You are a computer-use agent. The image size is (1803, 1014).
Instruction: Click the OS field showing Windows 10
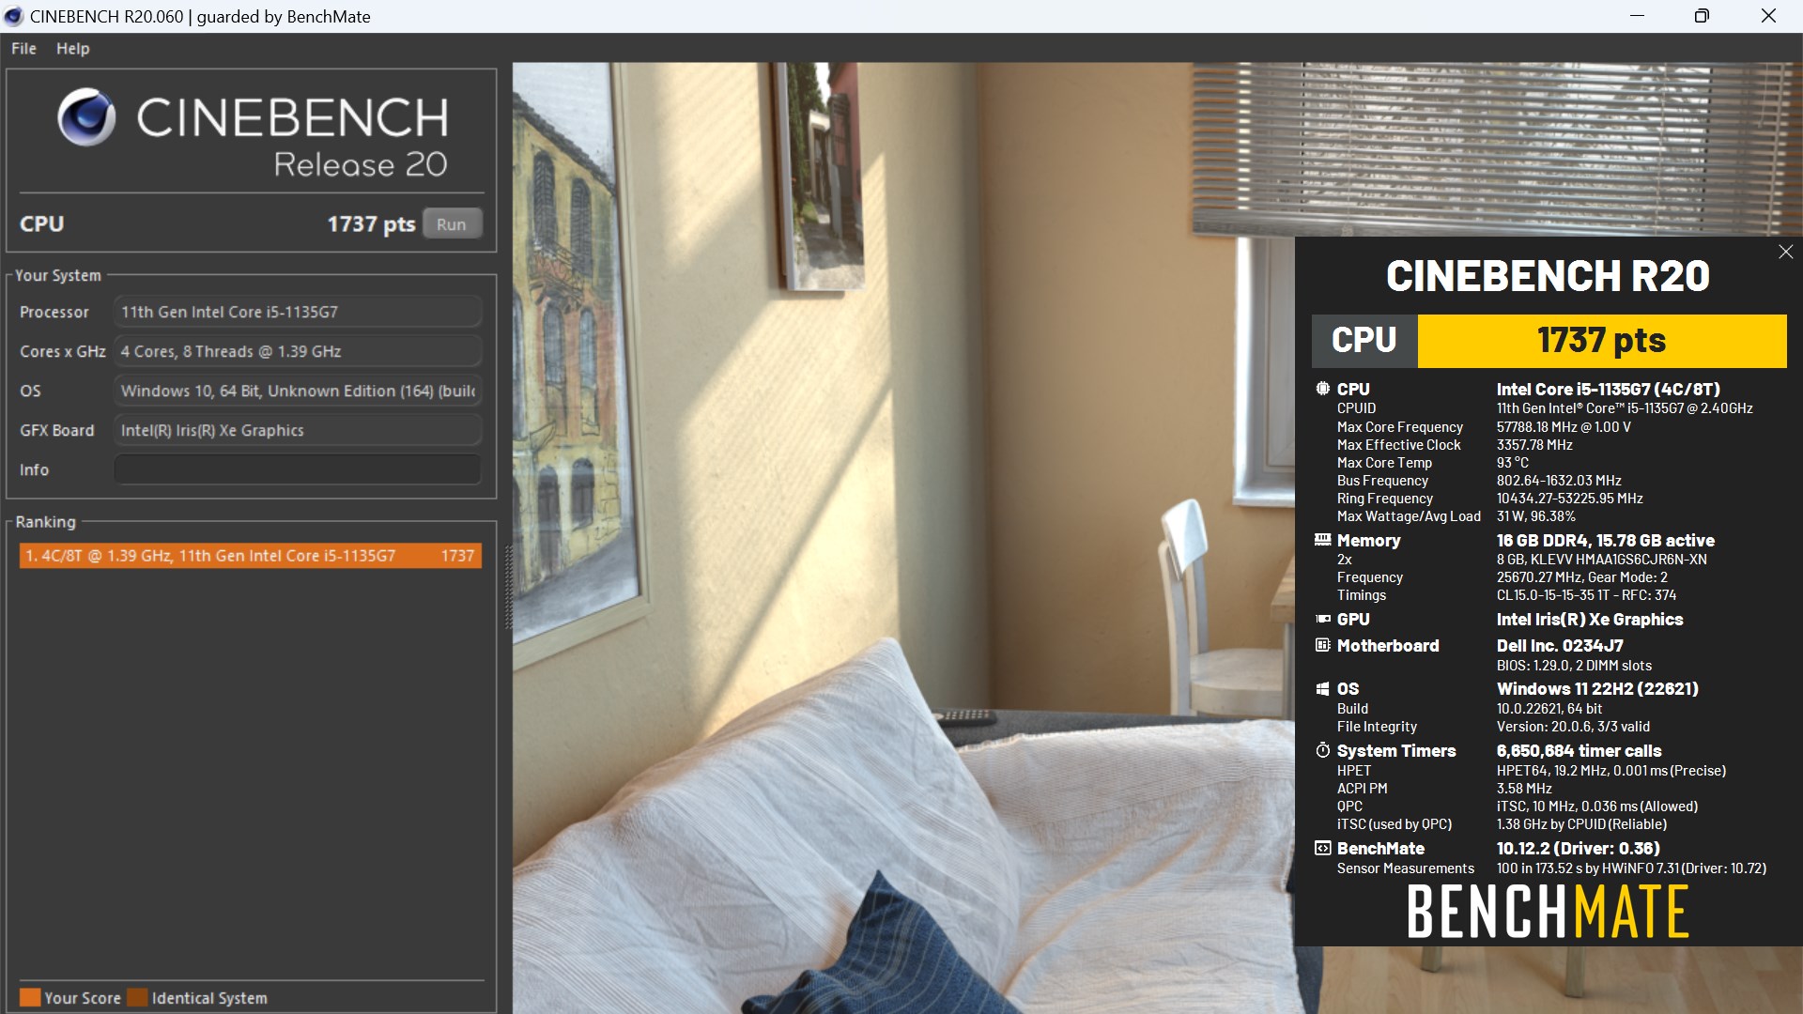[298, 391]
